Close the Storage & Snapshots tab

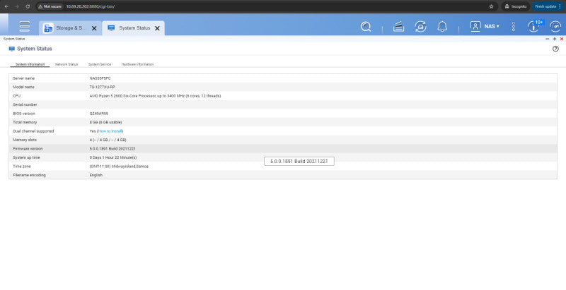tap(94, 28)
